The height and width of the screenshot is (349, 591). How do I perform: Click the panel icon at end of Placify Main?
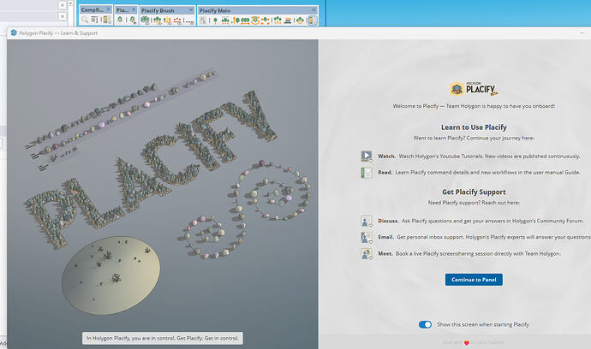coord(312,21)
